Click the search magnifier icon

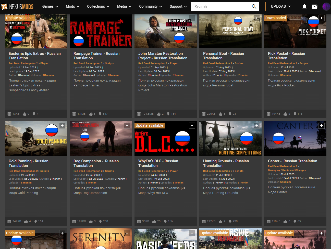point(254,7)
